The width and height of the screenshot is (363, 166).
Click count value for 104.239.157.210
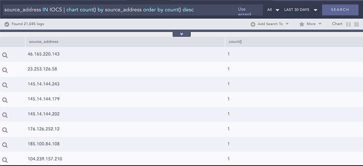(x=229, y=159)
